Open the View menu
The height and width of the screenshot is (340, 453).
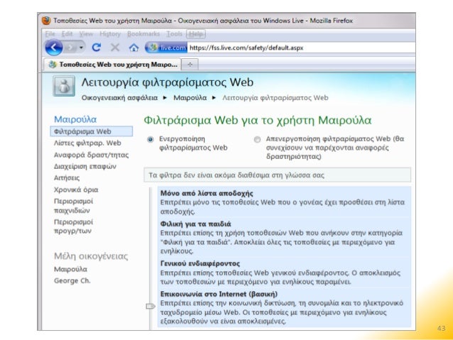click(86, 34)
